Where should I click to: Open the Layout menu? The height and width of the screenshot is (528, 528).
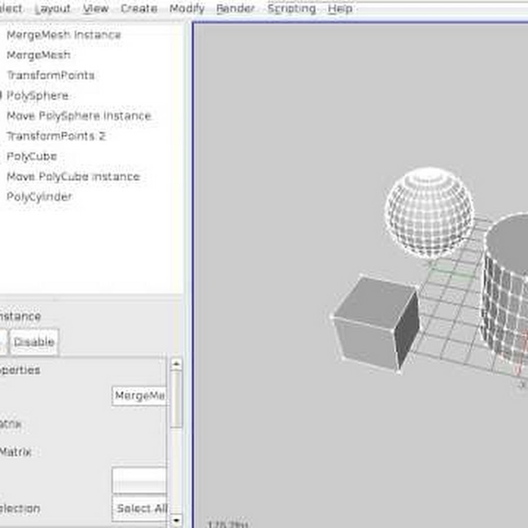(x=52, y=9)
